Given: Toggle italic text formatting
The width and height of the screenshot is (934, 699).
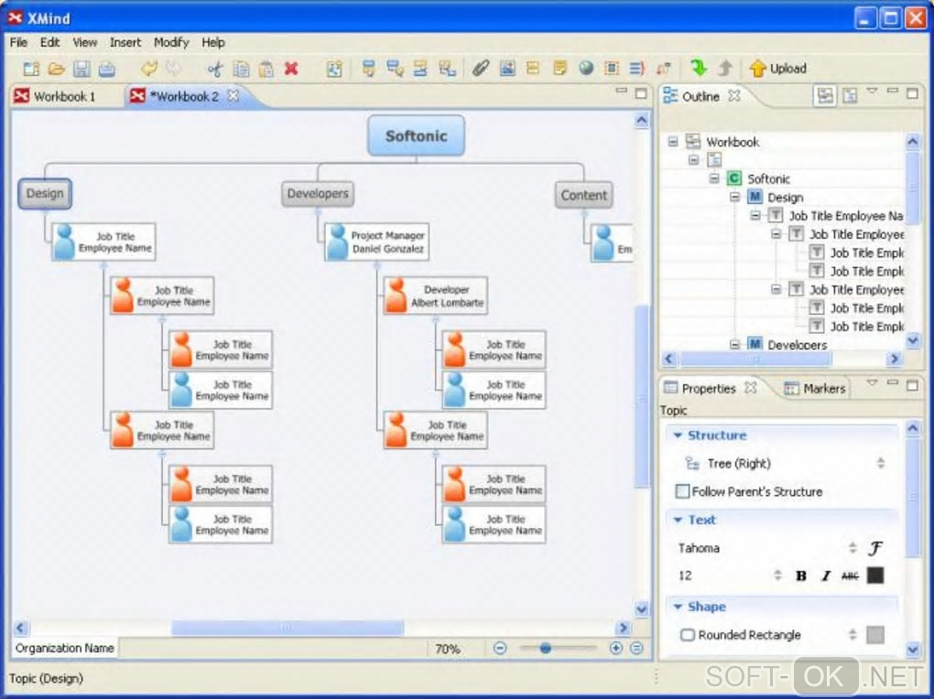Looking at the screenshot, I should (x=826, y=575).
